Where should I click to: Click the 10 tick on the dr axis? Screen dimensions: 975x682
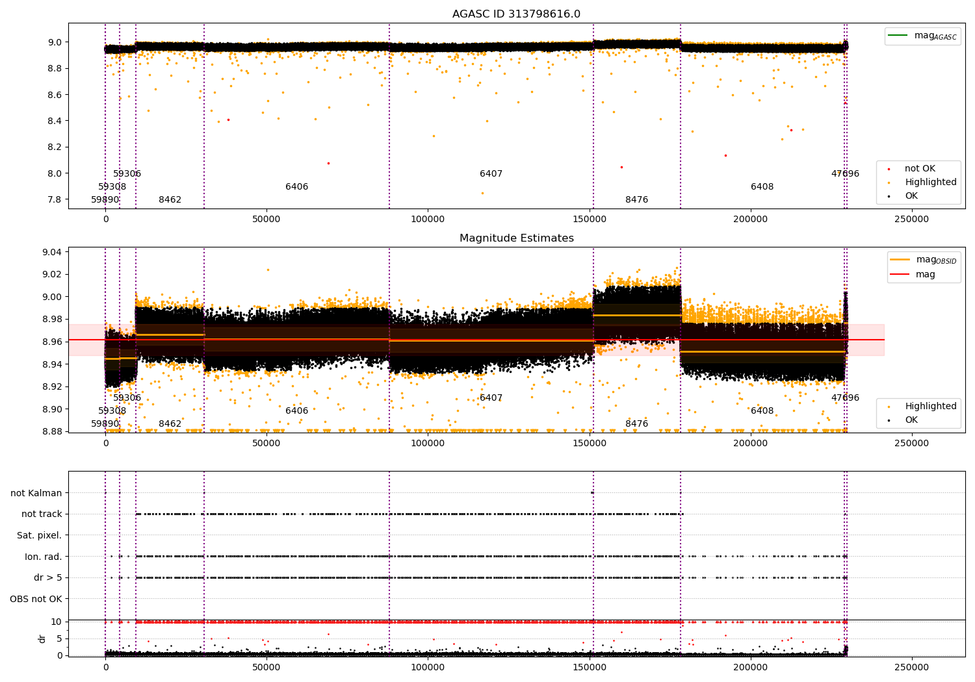(57, 622)
